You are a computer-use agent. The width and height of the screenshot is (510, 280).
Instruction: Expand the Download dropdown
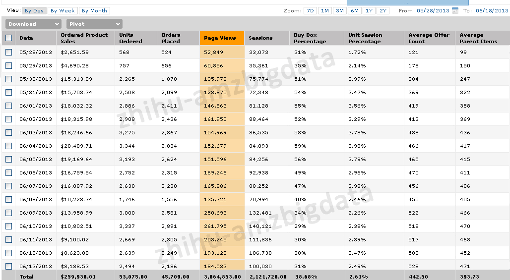(34, 24)
